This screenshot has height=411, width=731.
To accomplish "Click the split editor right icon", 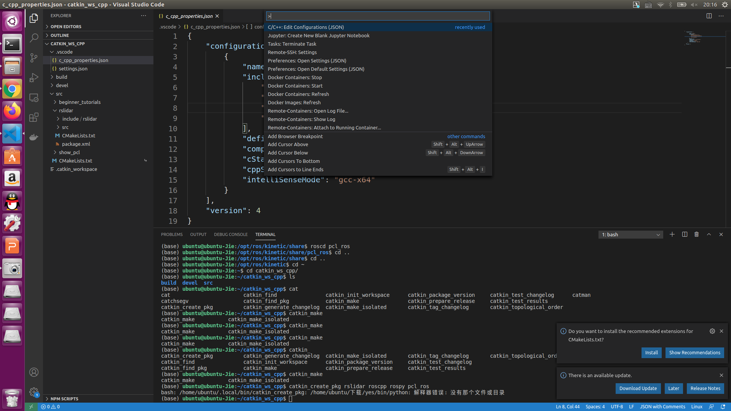I will tap(709, 16).
